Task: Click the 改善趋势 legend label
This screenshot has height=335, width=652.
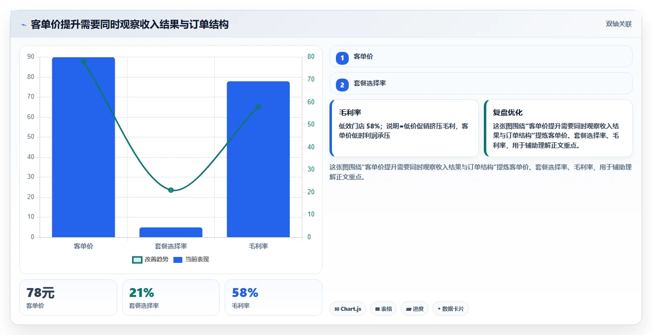Action: (156, 259)
